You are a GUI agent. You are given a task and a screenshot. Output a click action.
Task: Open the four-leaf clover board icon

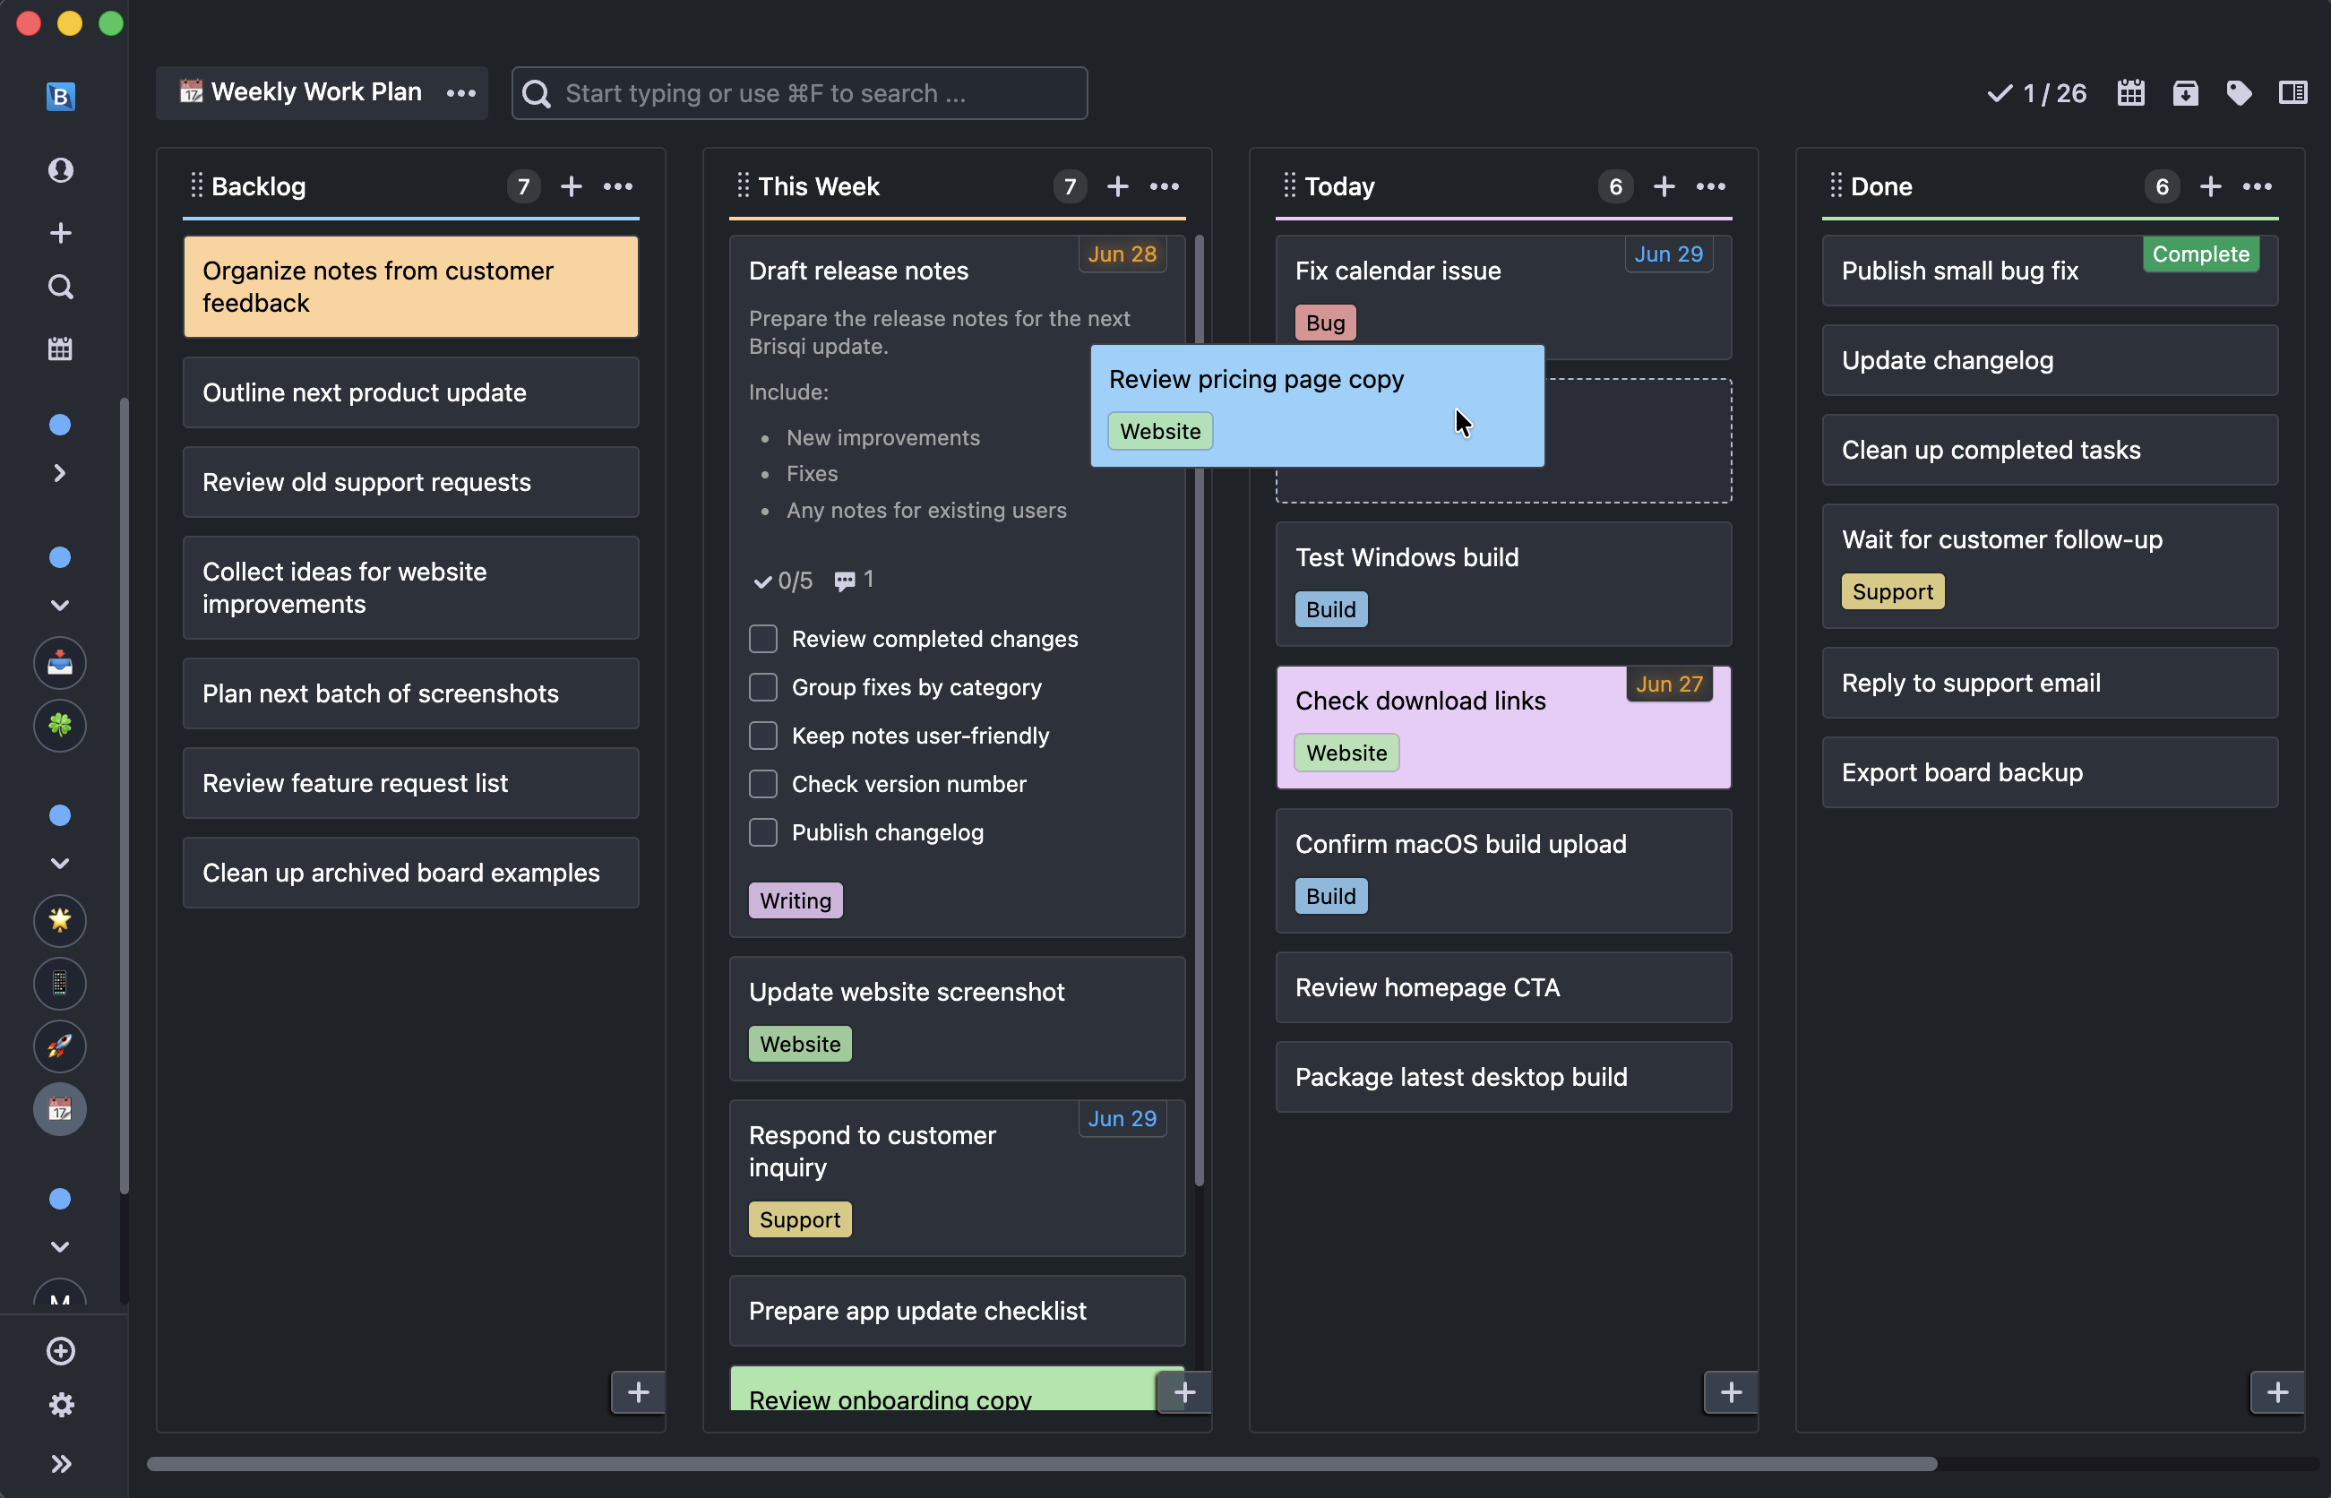click(60, 726)
